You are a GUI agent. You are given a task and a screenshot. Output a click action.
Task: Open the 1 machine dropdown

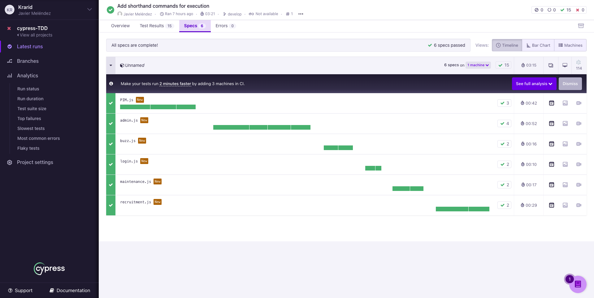(x=478, y=65)
